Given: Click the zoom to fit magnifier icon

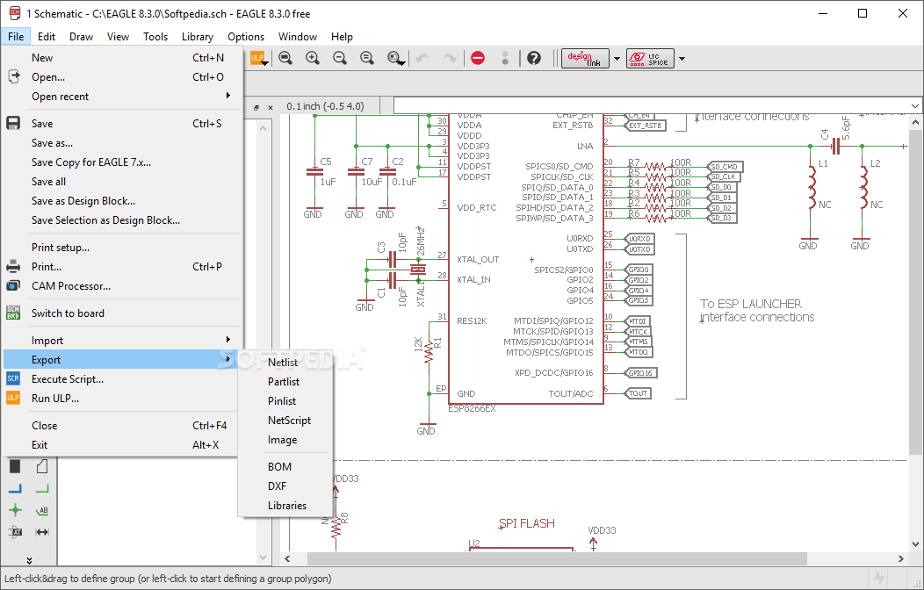Looking at the screenshot, I should [285, 58].
